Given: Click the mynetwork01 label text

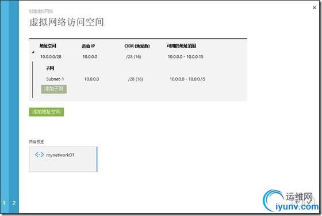Looking at the screenshot, I should tap(60, 155).
